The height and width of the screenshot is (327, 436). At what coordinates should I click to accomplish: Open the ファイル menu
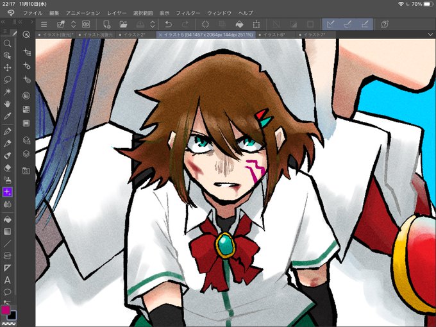(33, 13)
